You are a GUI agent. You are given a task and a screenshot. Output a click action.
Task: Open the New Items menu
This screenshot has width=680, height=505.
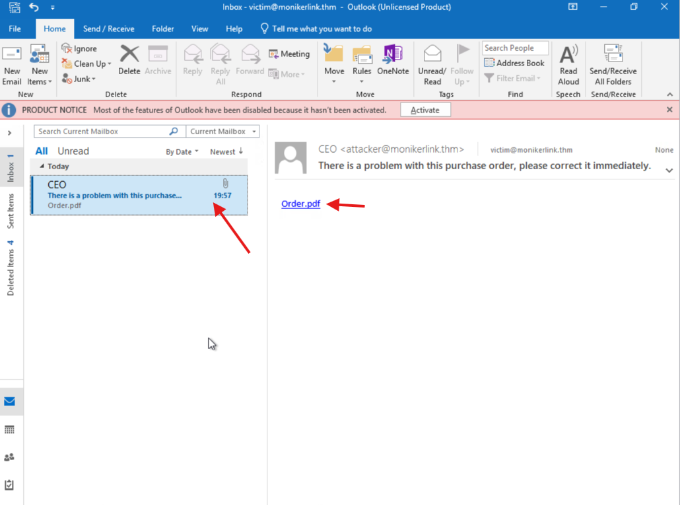click(x=39, y=65)
